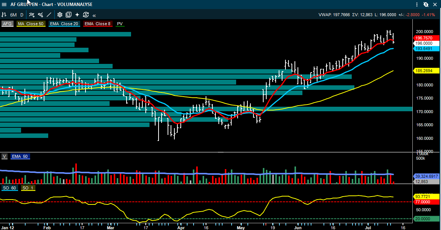Click the Jul date axis label
This screenshot has width=441, height=230.
tap(368, 228)
